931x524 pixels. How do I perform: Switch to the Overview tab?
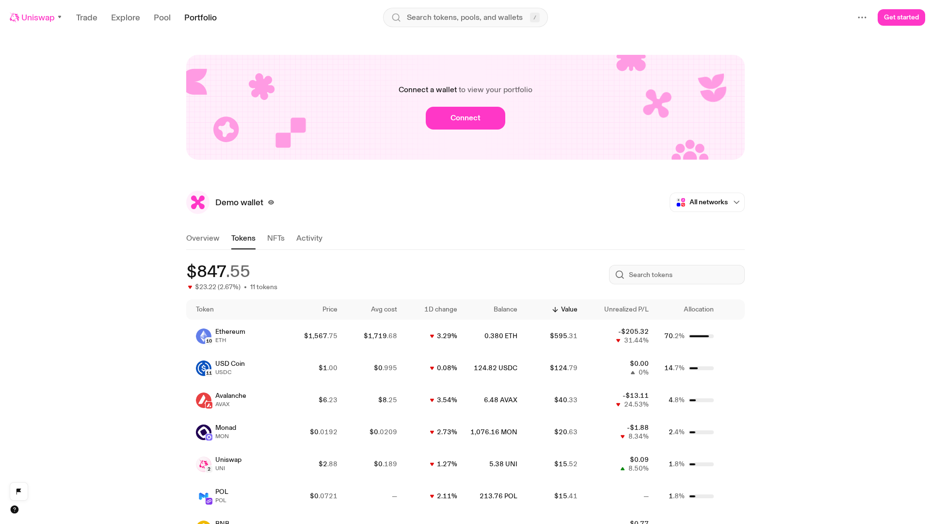pyautogui.click(x=203, y=238)
